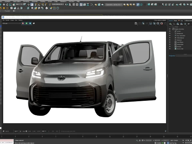
Task: Open the Create Selection Set dropdown
Action: (x=58, y=4)
